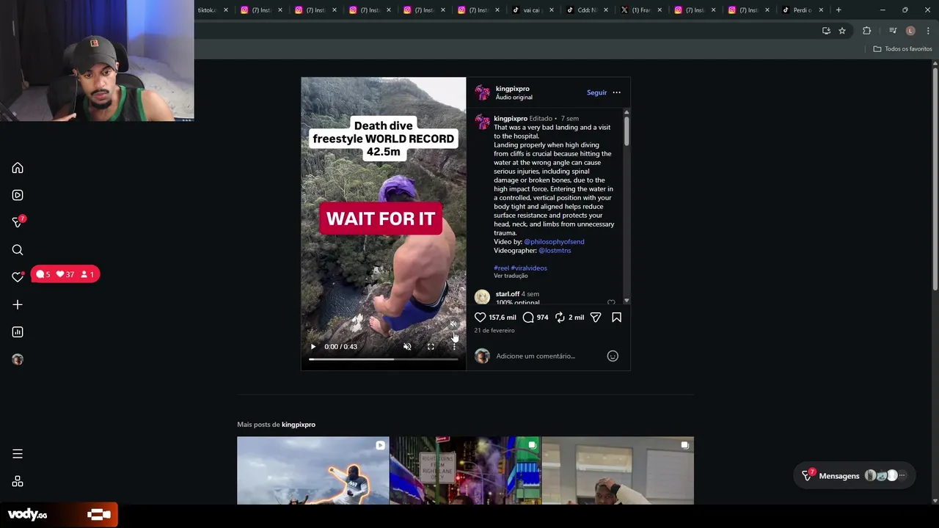
Task: Click the kingpixpro link under 'Mais posts de'
Action: point(299,425)
